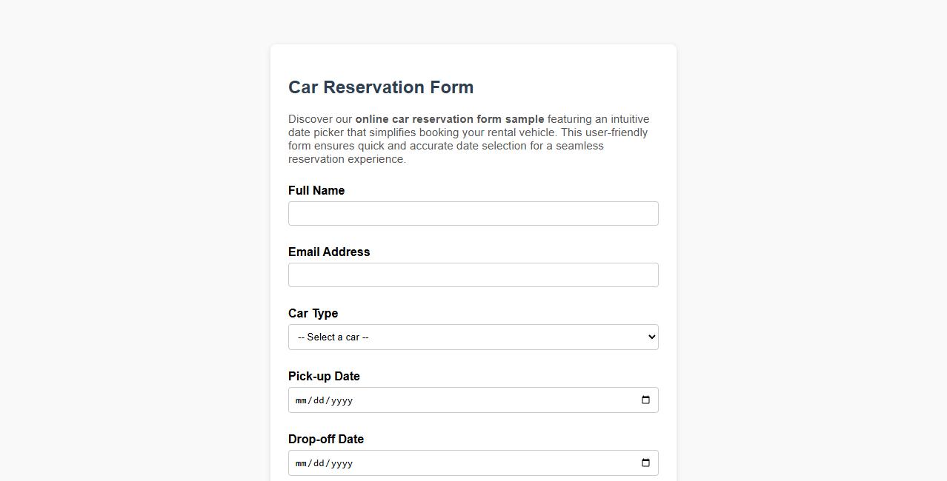Select the month segment of Drop-off Date

(x=300, y=462)
